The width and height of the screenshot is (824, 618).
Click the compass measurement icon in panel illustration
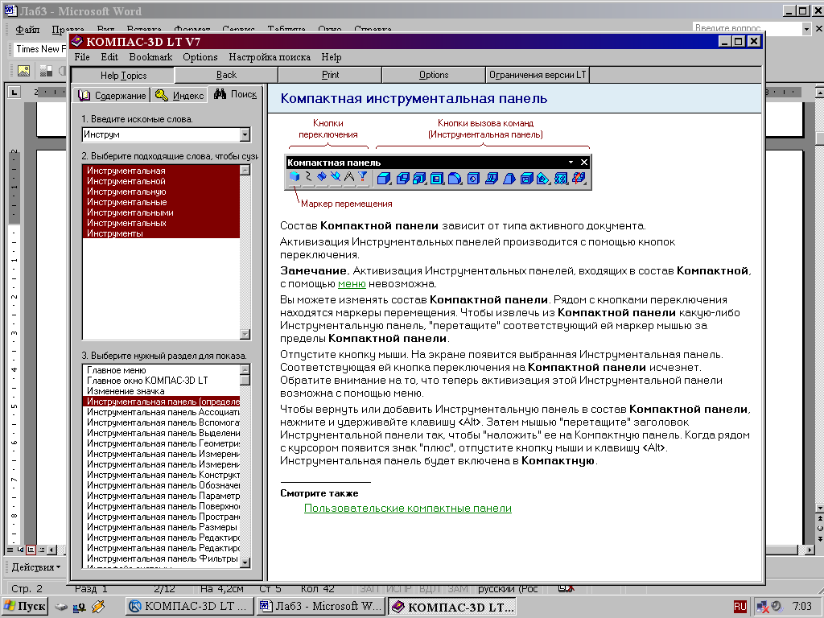pos(349,177)
